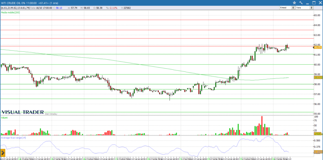Click the ATR value tag on right axis
The height and width of the screenshot is (160, 323).
click(x=317, y=152)
